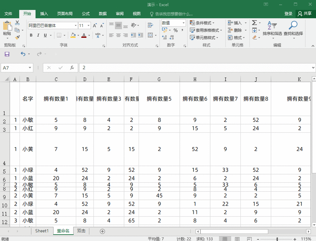Image resolution: width=316 pixels, height=241 pixels.
Task: Increase the indent level
Action: coord(141,35)
